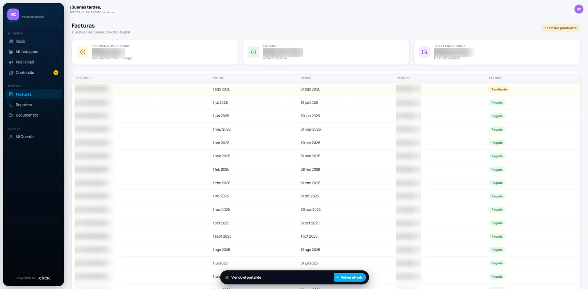Open Mi Cuenta page

pos(33,137)
